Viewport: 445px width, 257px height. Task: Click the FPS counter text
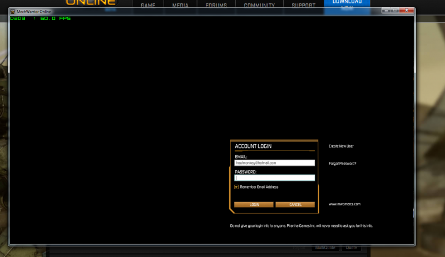point(40,18)
